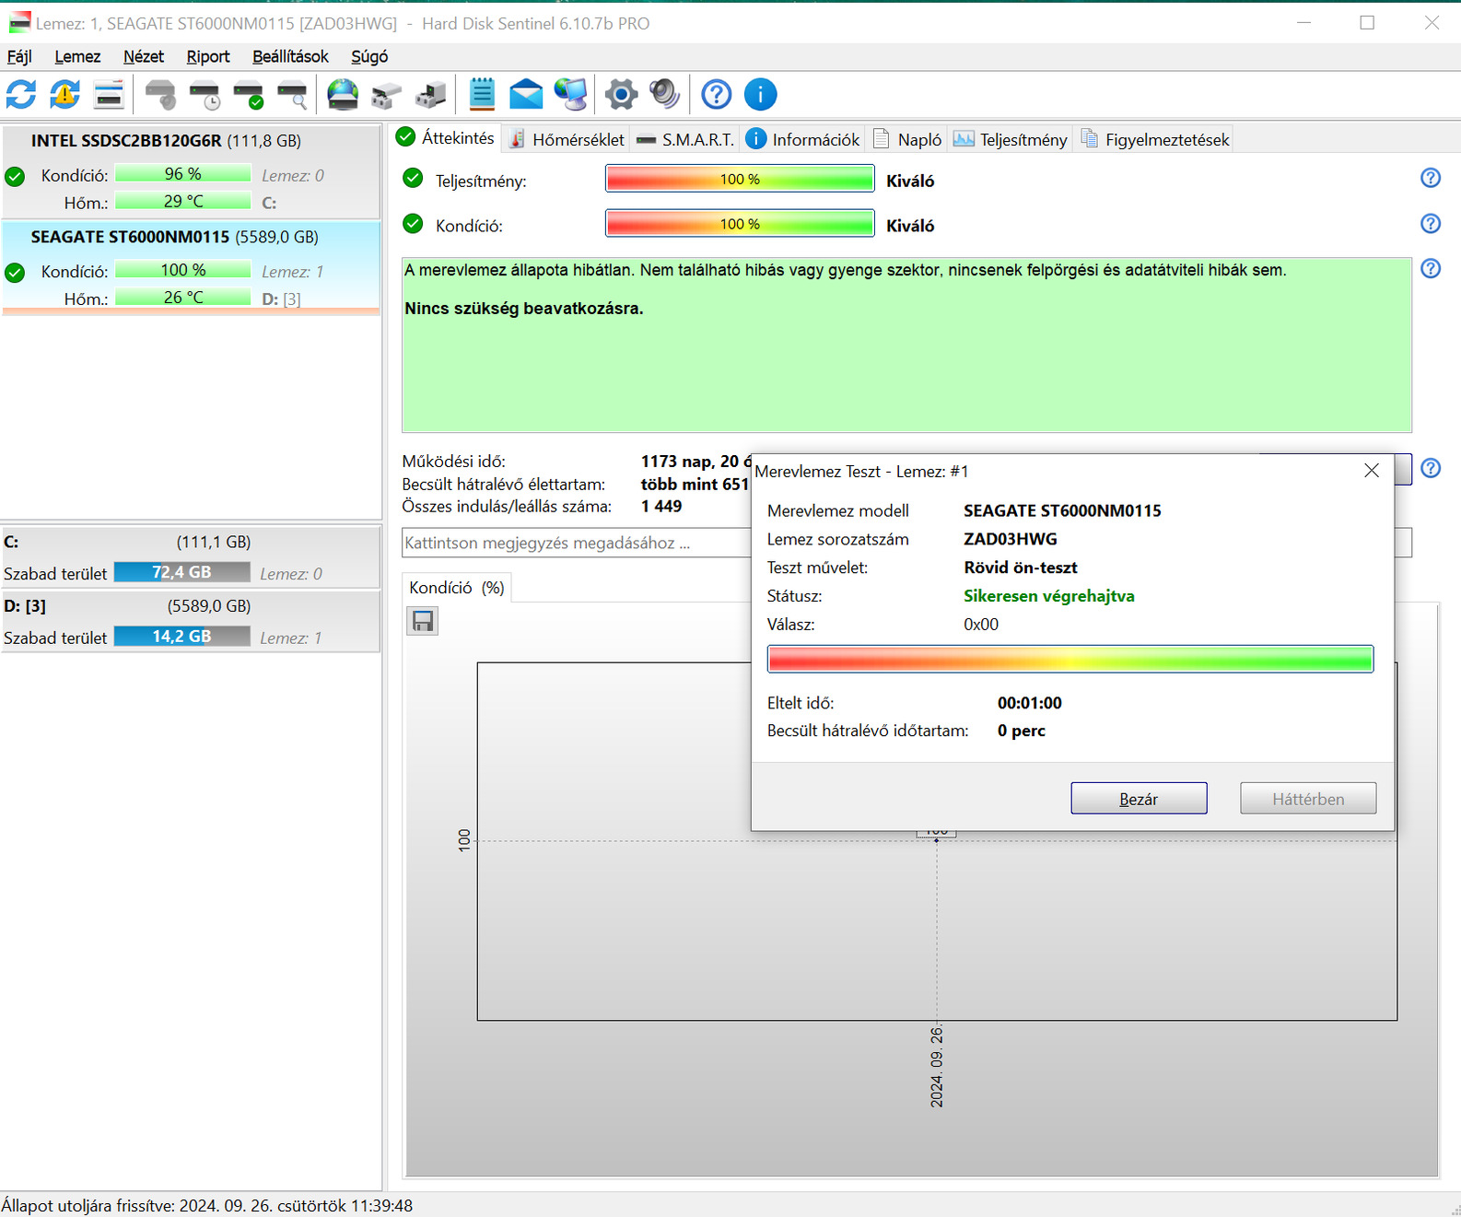The height and width of the screenshot is (1217, 1461).
Task: Click the 29 °C temperature bar of INTEL SSD
Action: (x=182, y=201)
